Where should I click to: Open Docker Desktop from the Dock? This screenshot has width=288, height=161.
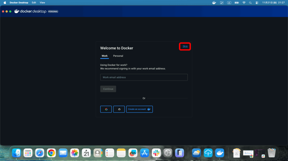click(220, 153)
